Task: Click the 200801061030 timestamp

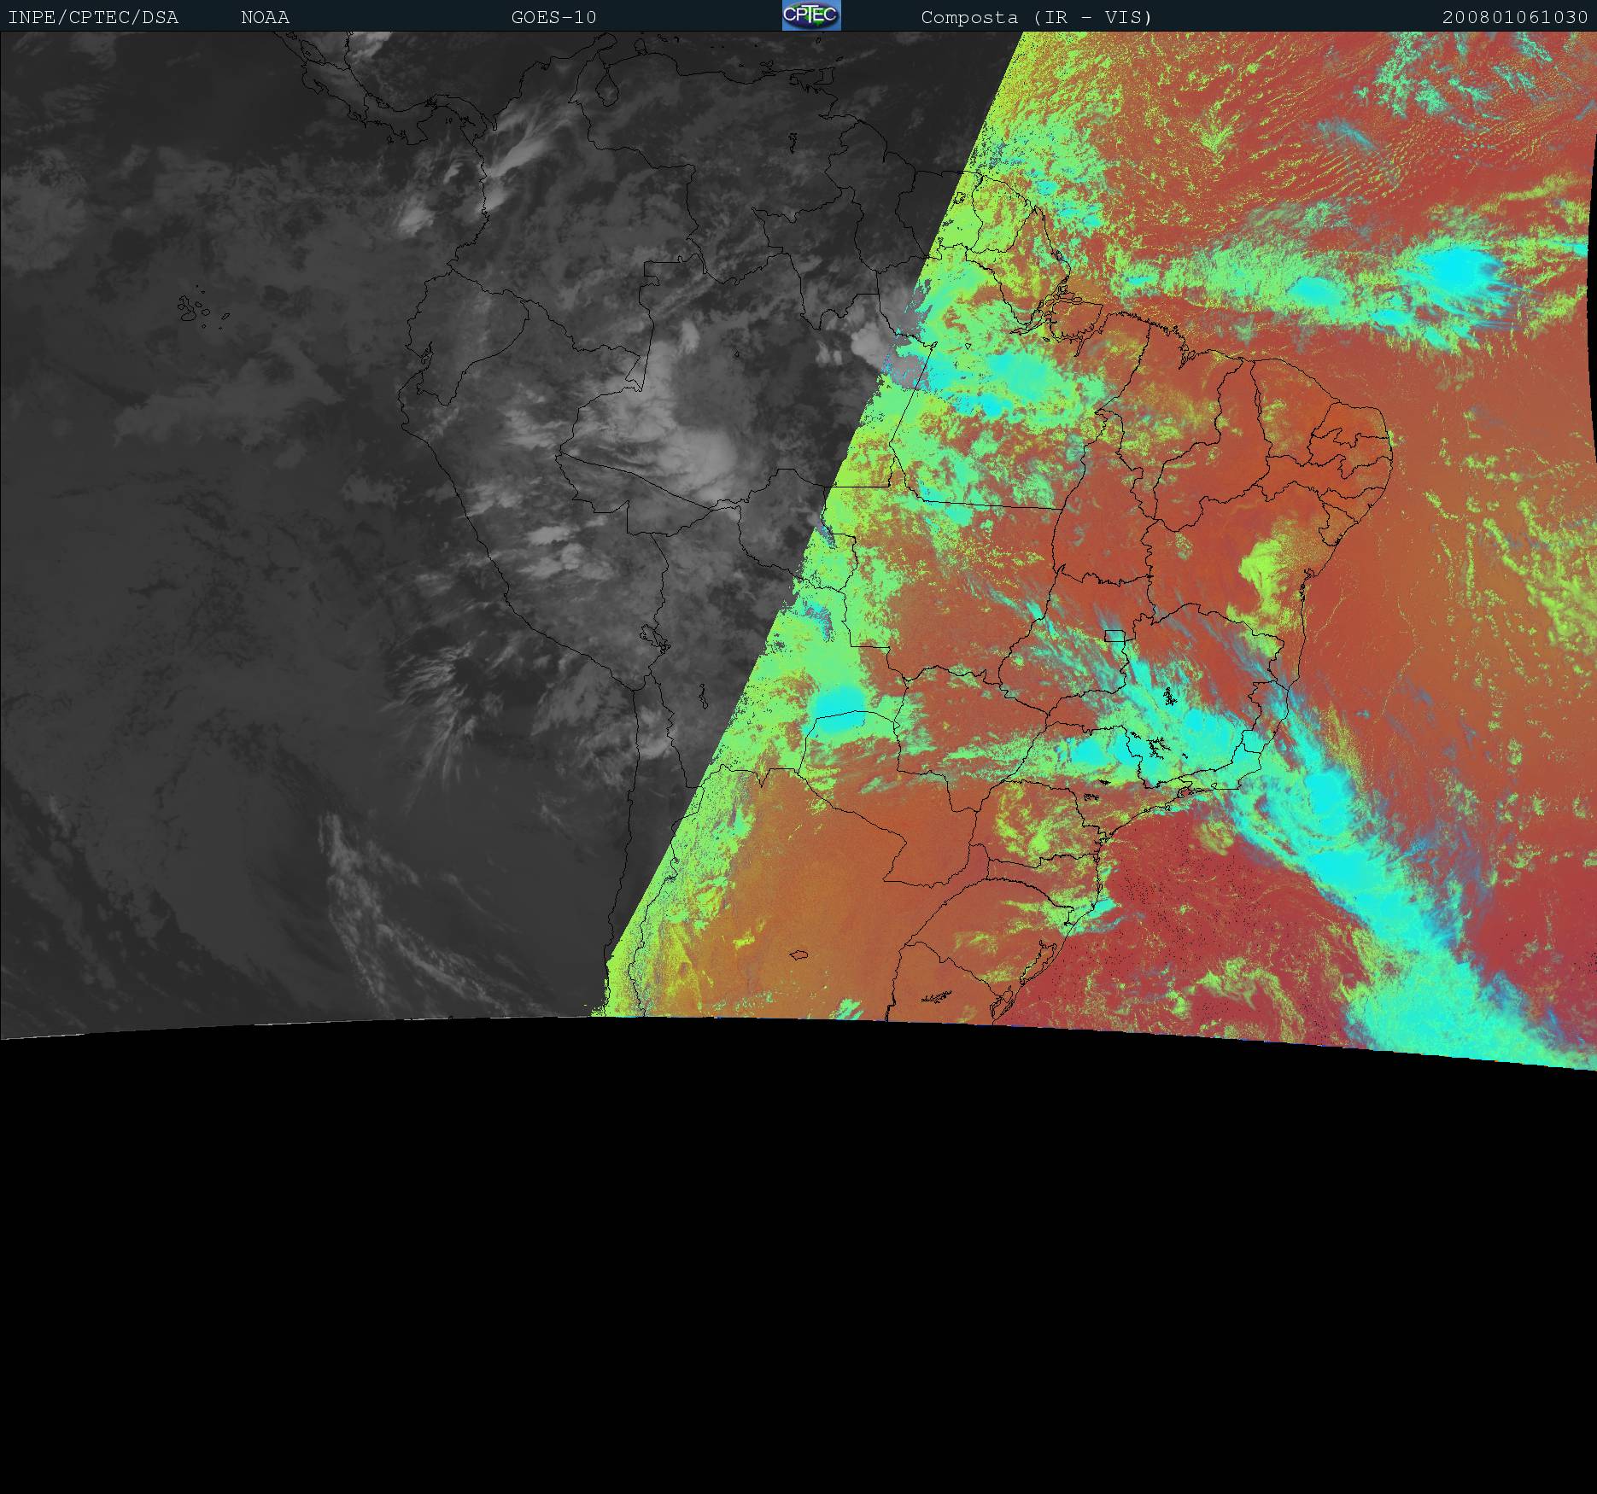Action: click(x=1515, y=17)
